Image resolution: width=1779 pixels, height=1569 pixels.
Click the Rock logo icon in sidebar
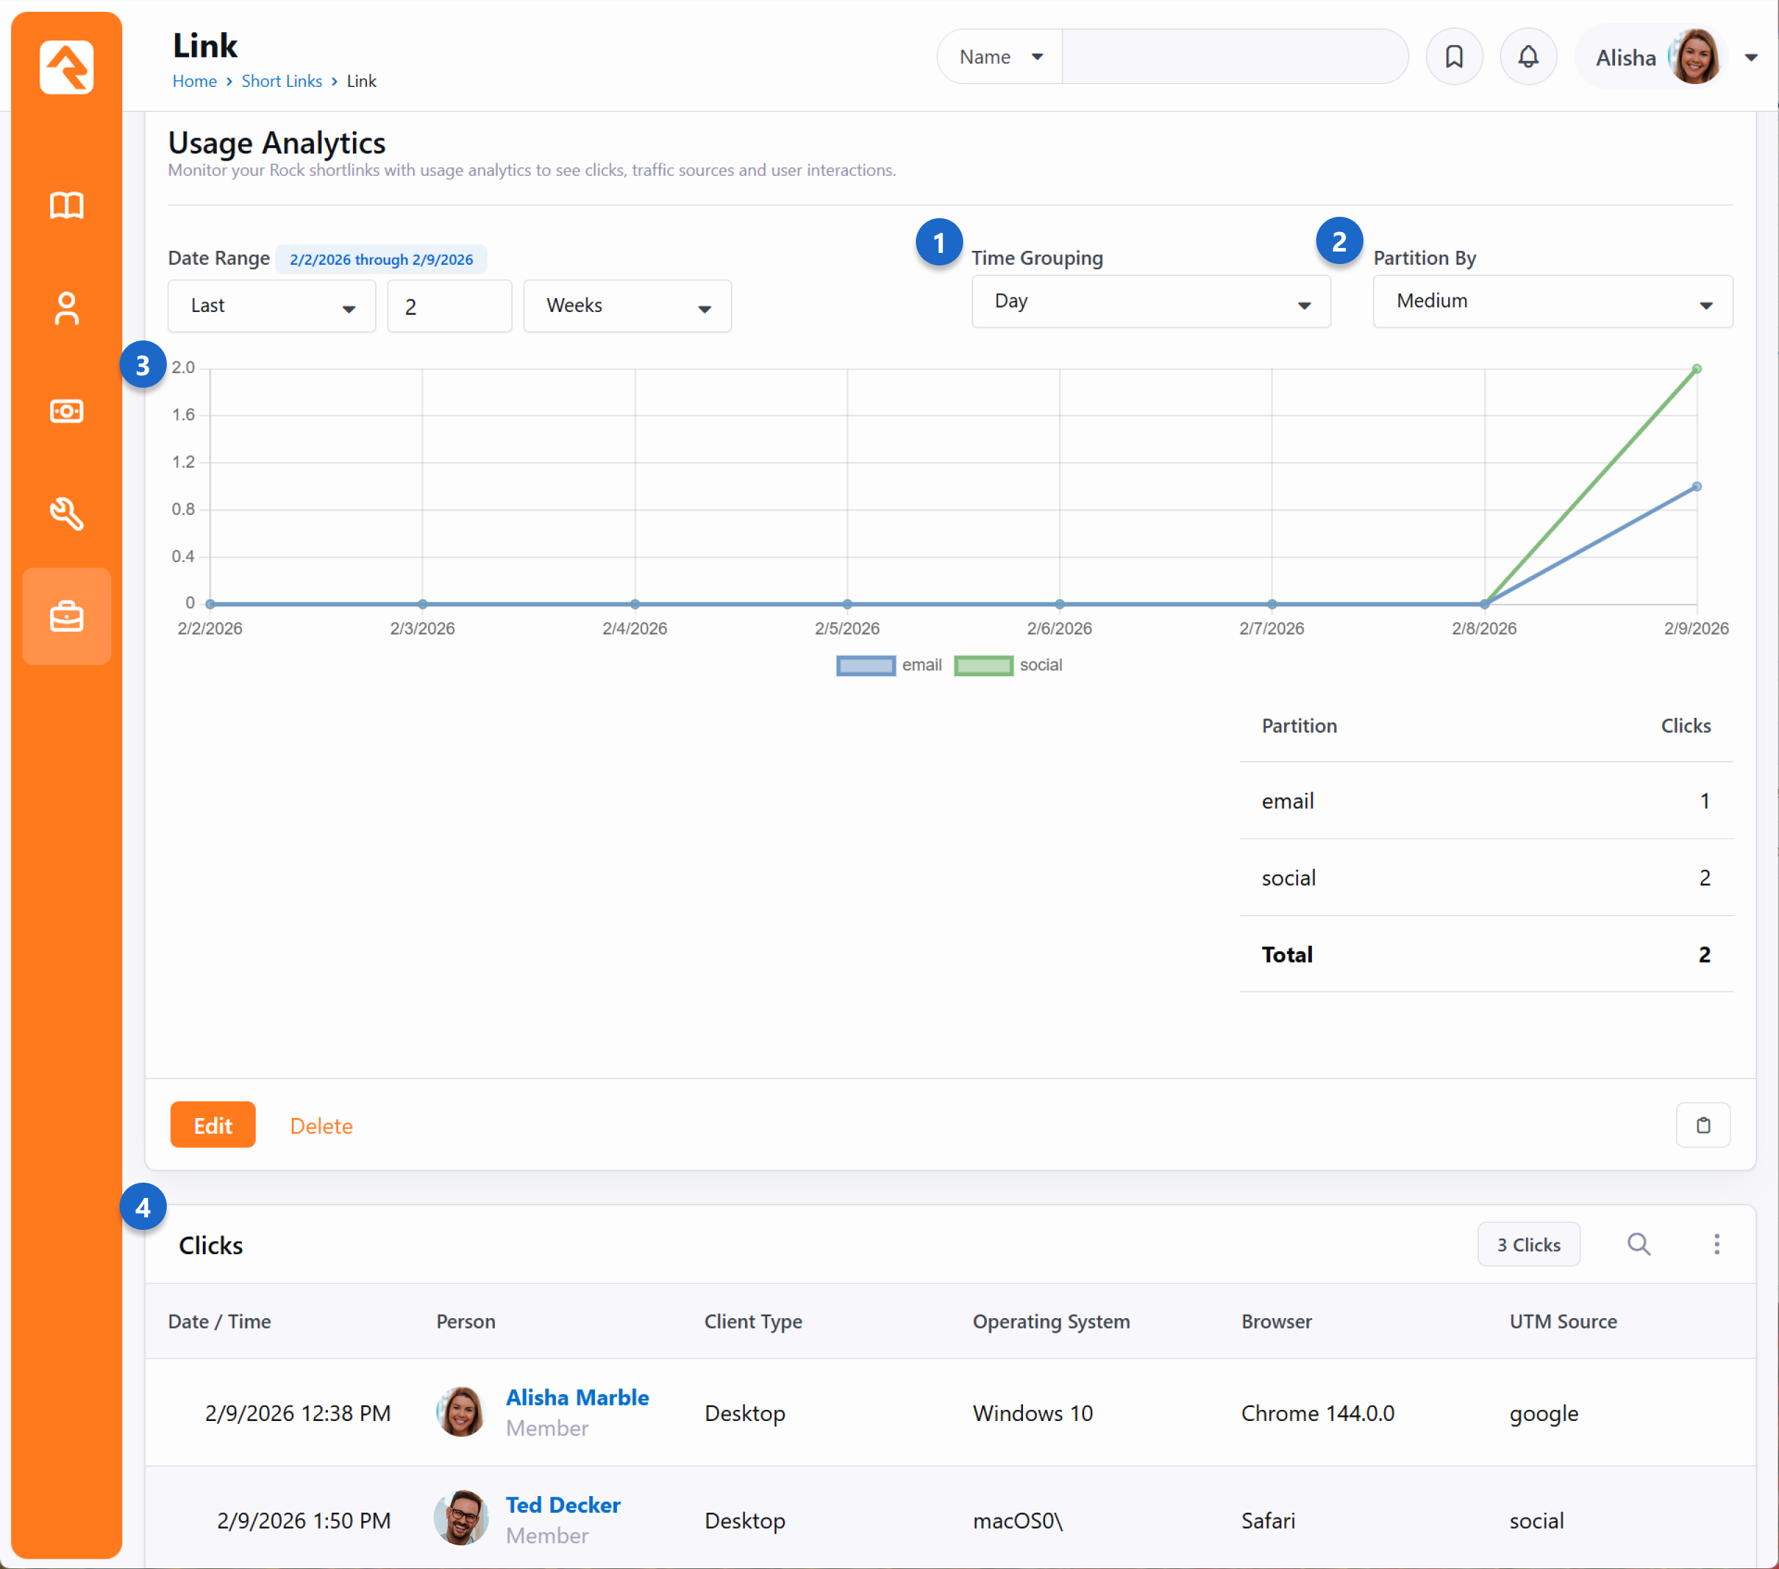66,66
